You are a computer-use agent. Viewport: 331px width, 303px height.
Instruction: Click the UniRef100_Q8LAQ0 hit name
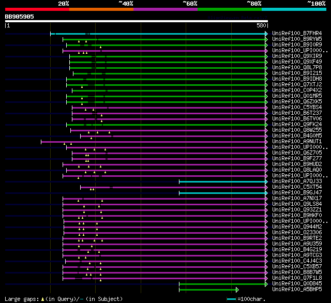tap(297, 170)
